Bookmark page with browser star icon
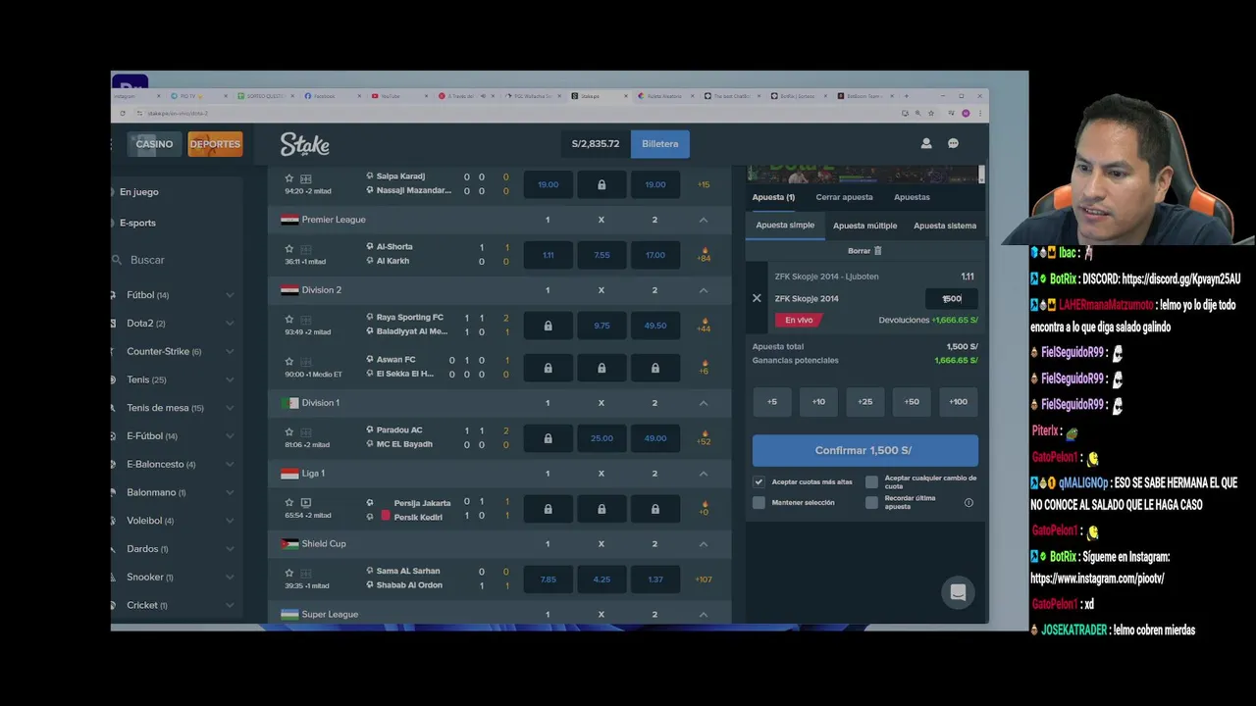The height and width of the screenshot is (706, 1256). (x=930, y=113)
